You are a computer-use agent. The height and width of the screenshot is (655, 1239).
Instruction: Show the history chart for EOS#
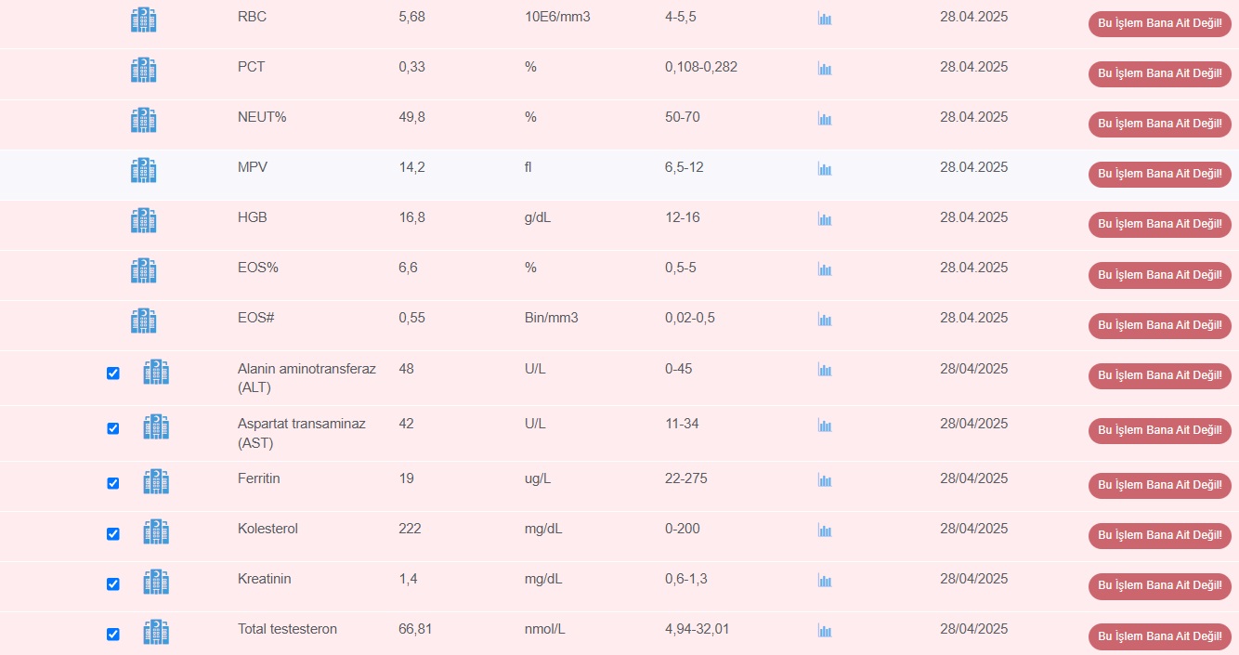click(825, 320)
